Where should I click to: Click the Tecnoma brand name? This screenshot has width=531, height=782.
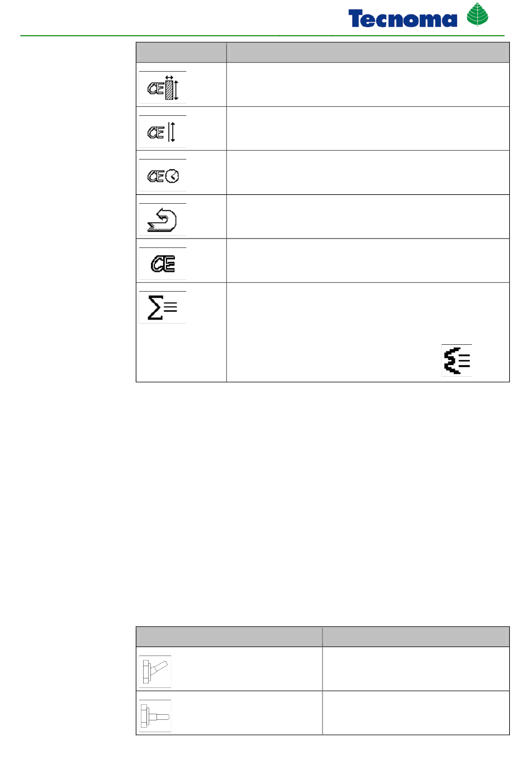(402, 19)
